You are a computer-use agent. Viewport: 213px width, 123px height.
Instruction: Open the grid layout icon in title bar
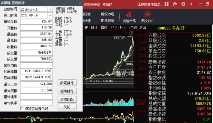coord(167,4)
